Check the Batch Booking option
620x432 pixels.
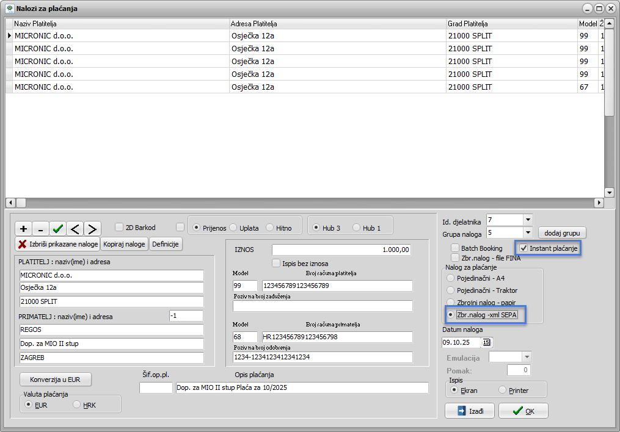tap(455, 248)
